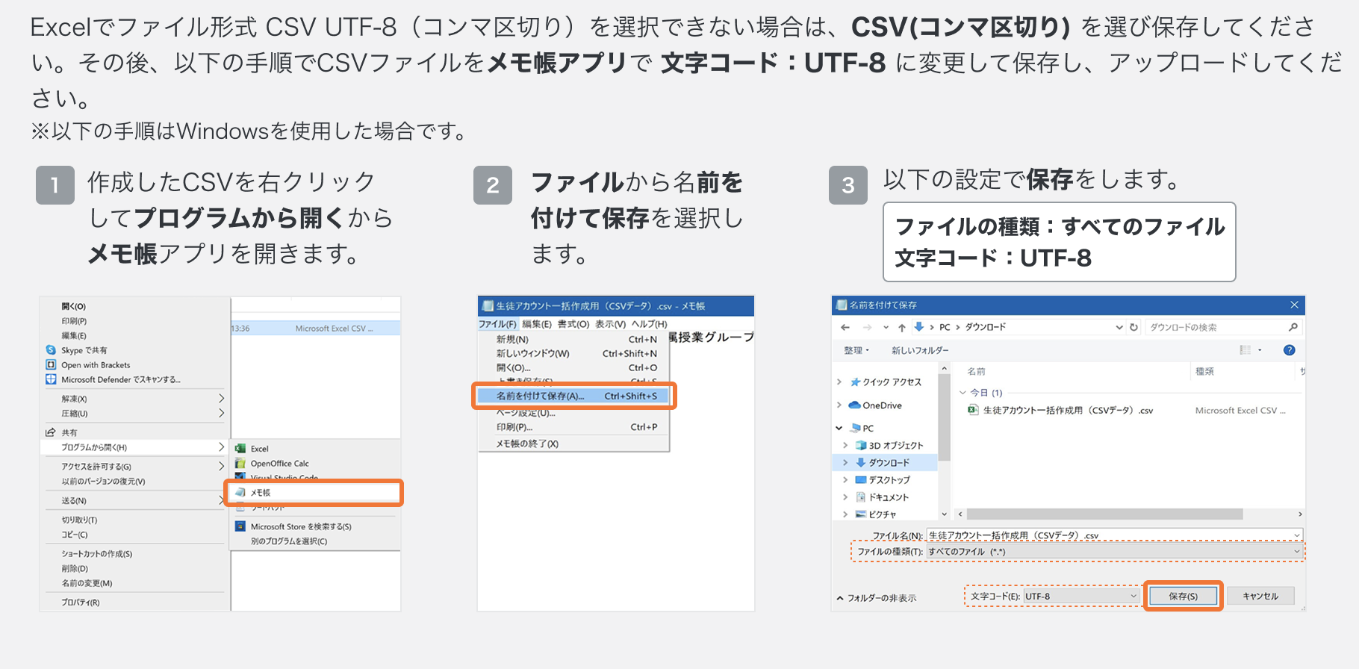1359x669 pixels.
Task: Click the Microsoft Defender shield icon
Action: point(51,379)
